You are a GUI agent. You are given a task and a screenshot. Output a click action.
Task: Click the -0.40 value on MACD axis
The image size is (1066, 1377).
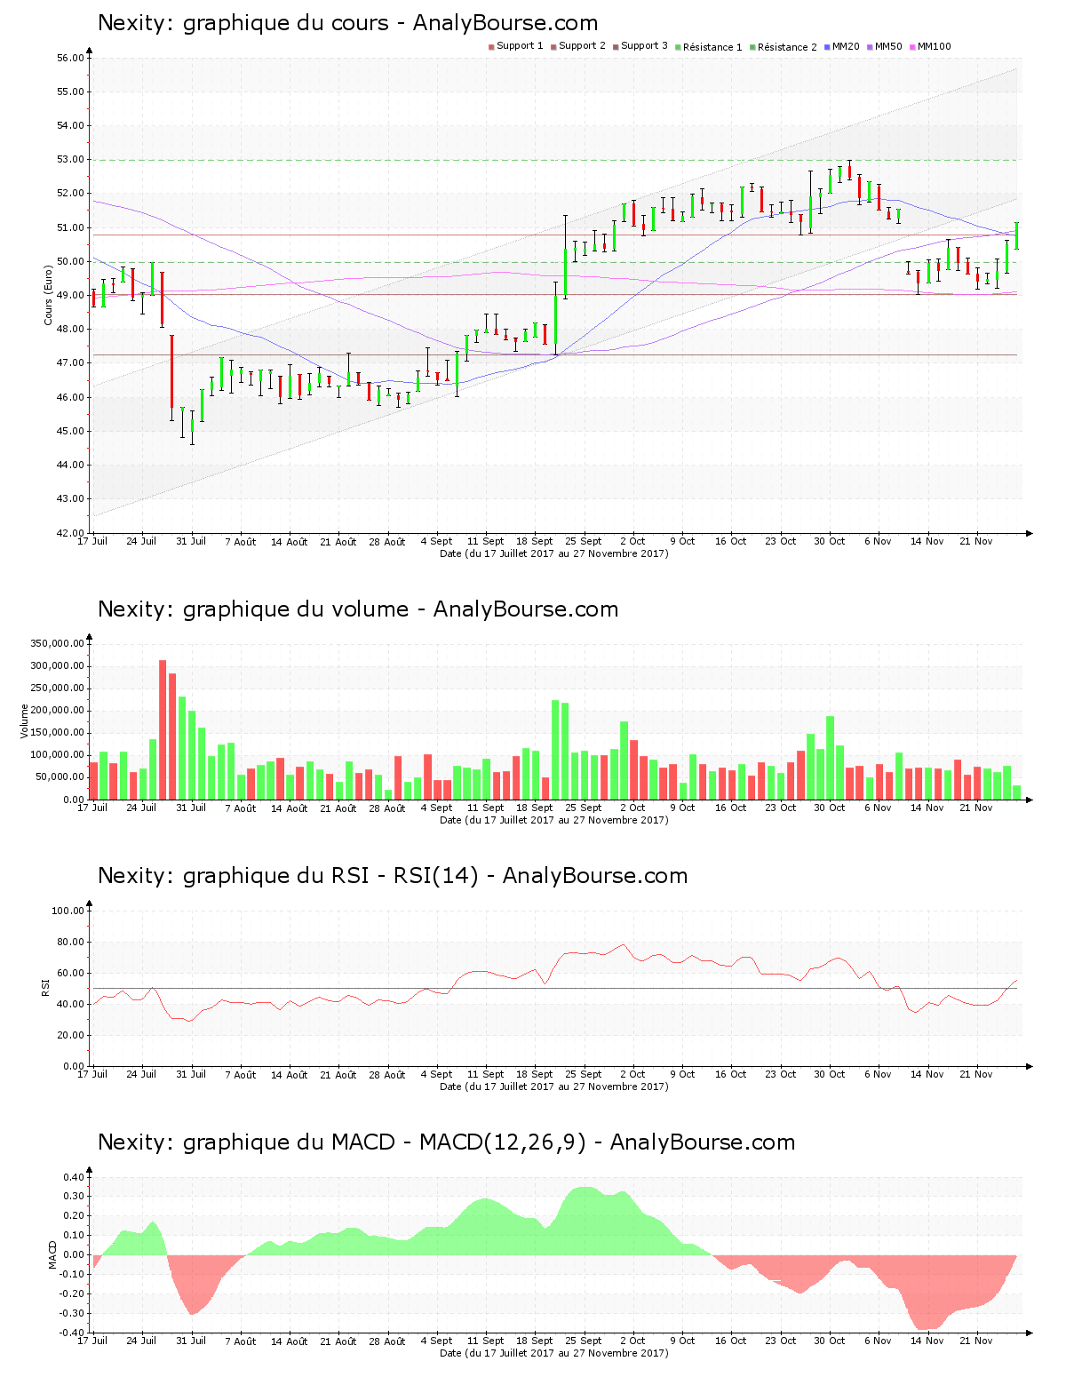pos(72,1333)
